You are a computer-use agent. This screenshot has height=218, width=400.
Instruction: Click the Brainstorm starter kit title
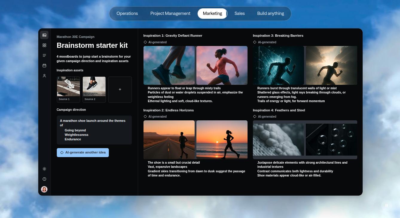[x=92, y=45]
